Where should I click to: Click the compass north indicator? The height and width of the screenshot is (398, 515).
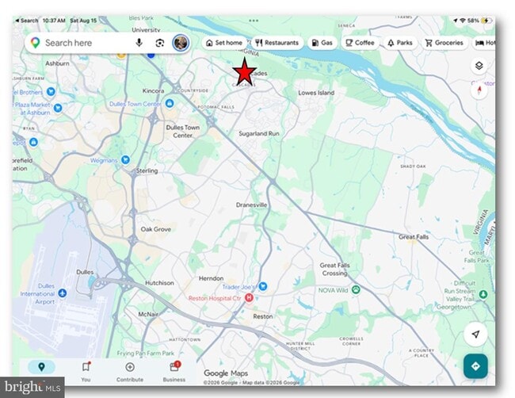pos(479,90)
